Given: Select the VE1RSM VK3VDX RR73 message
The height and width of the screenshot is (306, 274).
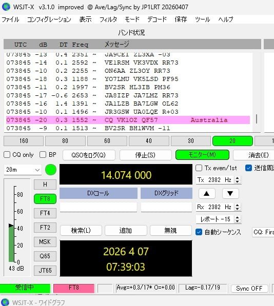Looking at the screenshot, I should point(142,63).
